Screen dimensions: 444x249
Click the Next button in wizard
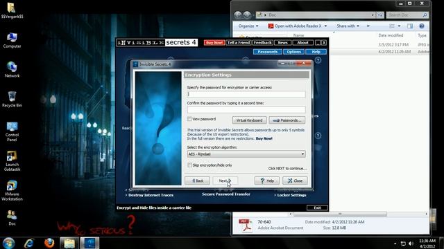click(225, 181)
